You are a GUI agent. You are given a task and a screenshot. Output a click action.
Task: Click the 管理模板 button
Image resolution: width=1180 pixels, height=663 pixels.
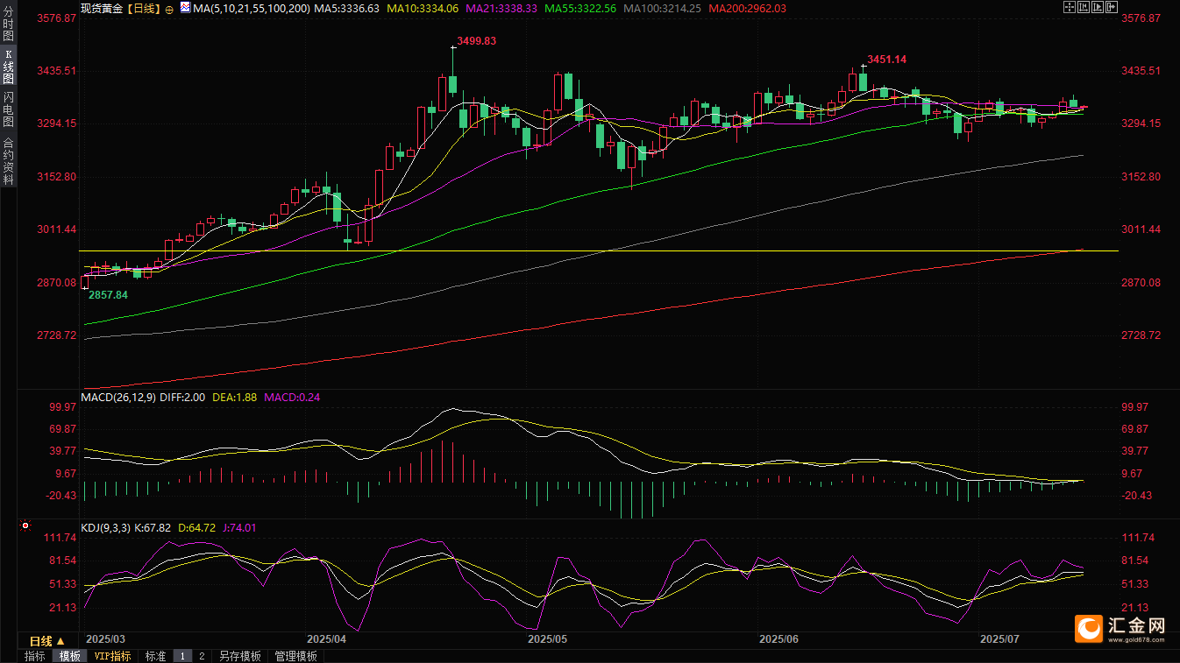click(295, 656)
